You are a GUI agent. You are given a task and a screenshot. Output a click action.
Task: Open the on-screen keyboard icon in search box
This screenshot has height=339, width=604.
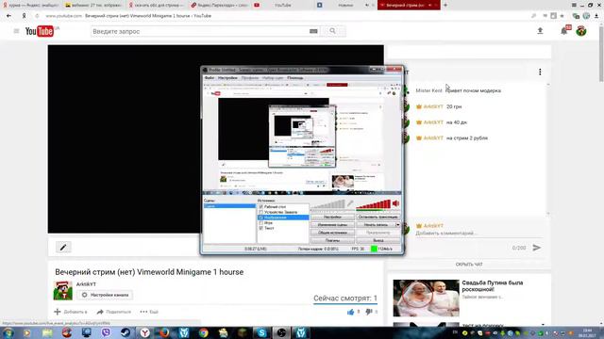click(313, 31)
